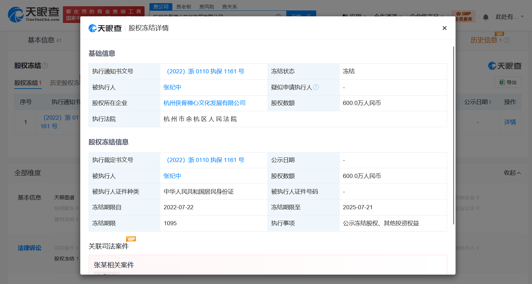Collapse dimensions with 收起 toggle
Image resolution: width=532 pixels, height=284 pixels.
point(512,173)
